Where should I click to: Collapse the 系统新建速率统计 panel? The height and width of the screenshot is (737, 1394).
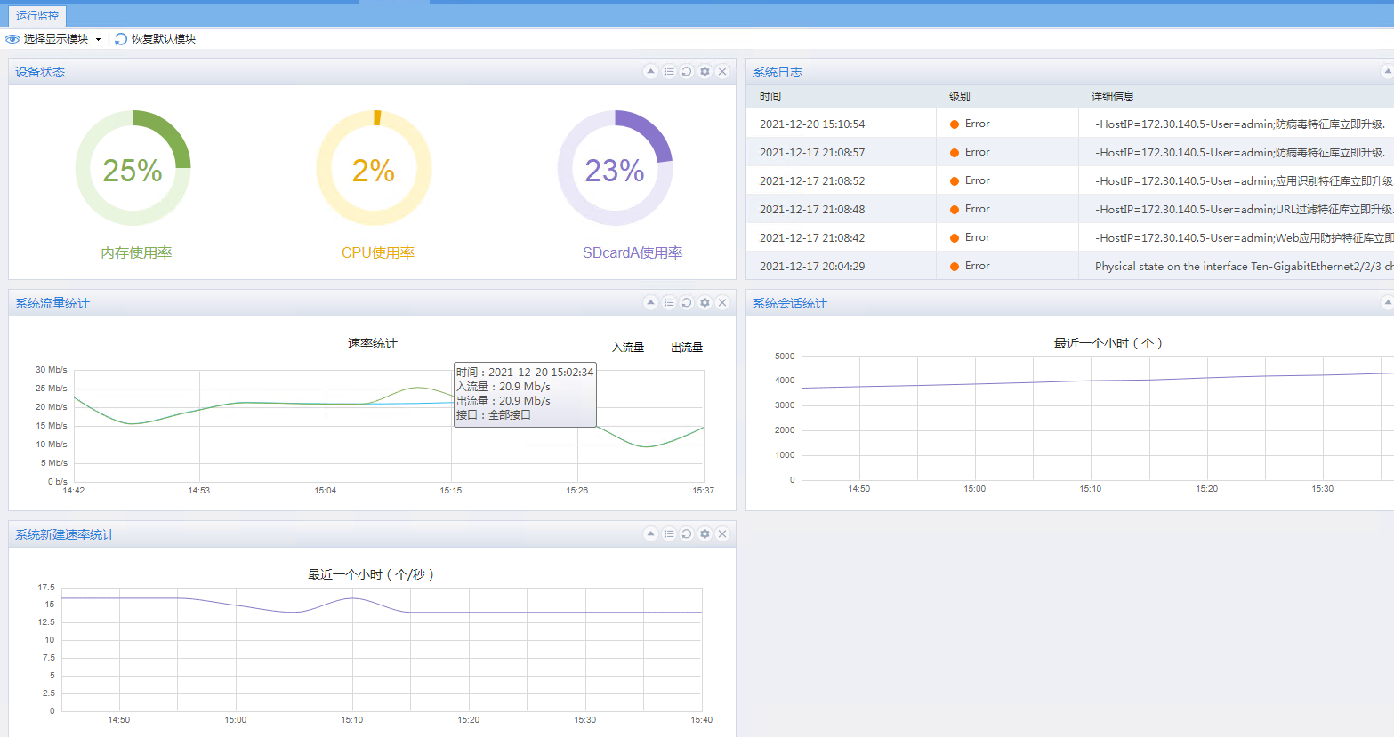651,534
